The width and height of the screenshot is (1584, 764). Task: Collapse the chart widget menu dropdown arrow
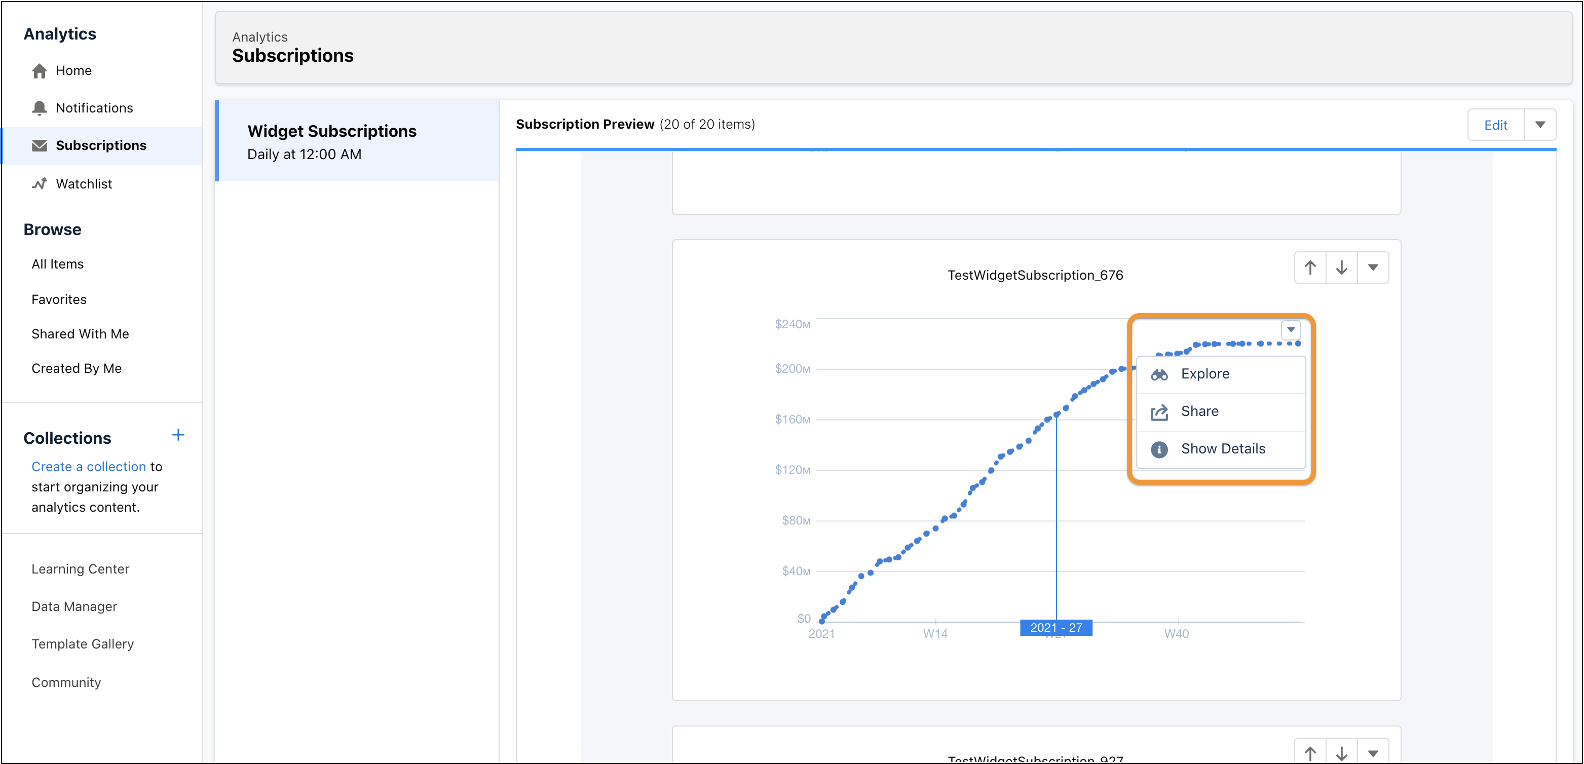tap(1291, 329)
